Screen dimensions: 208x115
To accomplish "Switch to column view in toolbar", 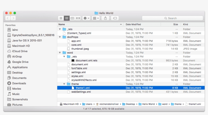I will pos(72,18).
